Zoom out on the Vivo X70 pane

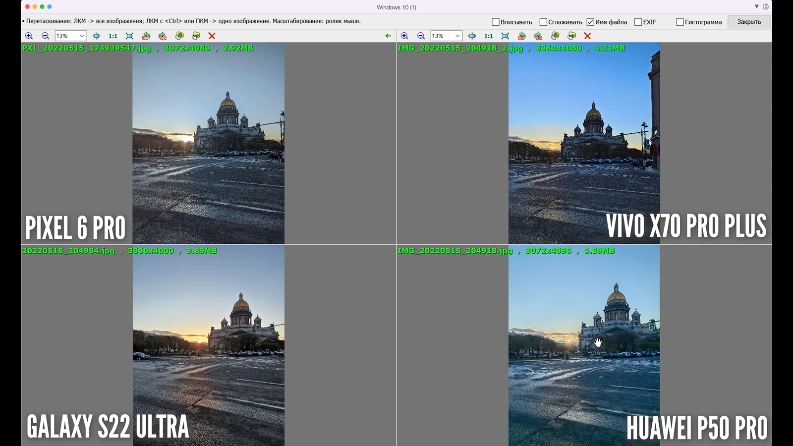[x=421, y=36]
